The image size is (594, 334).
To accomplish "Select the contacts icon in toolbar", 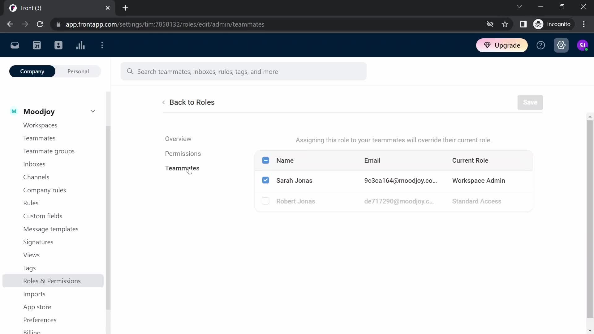I will [58, 45].
